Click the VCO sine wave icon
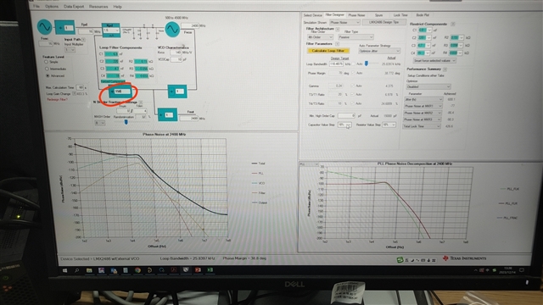The image size is (543, 305). click(x=172, y=29)
